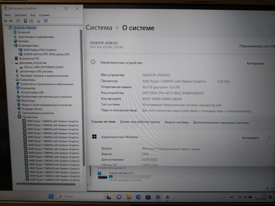The height and width of the screenshot is (206, 275).
Task: Scan for hardware changes with monitor icon
Action: 46,21
